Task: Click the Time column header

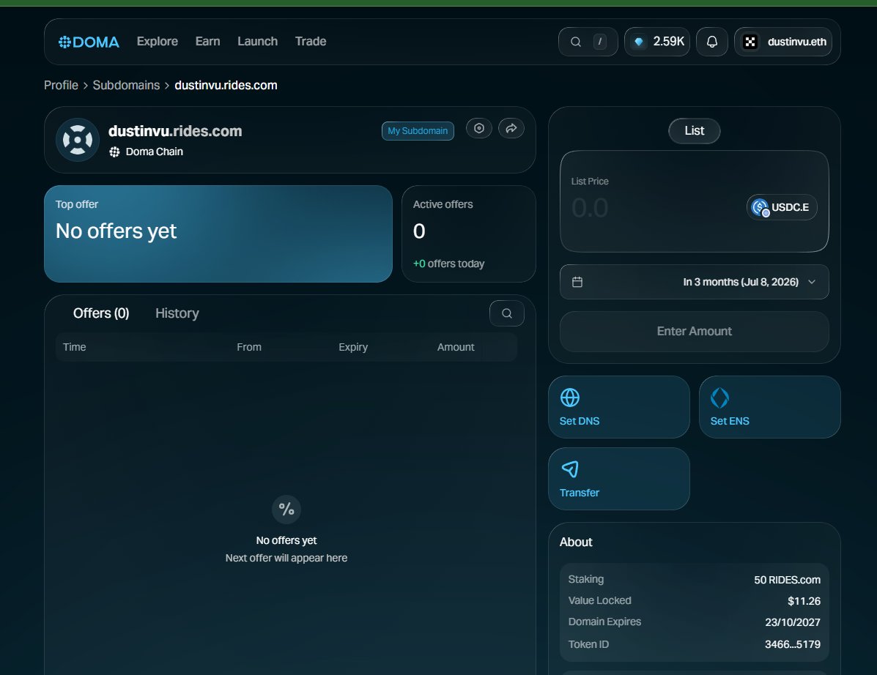Action: click(75, 347)
